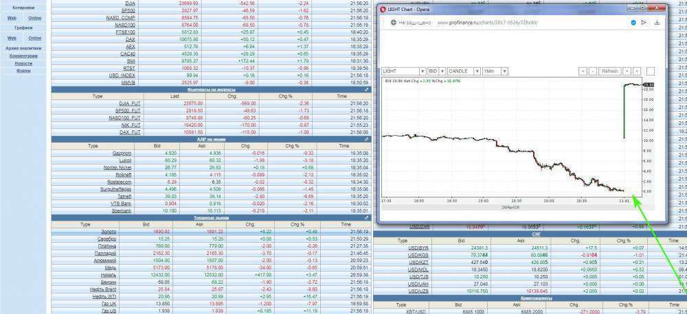Click the chart scroll-right '>' button
The height and width of the screenshot is (314, 687).
click(x=637, y=71)
